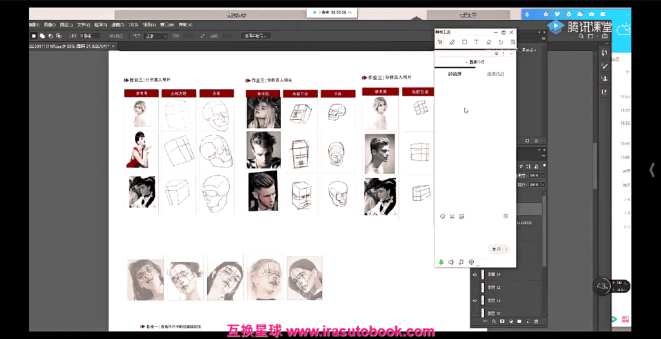Select the subtract from selection mode icon
661x339 pixels.
pyautogui.click(x=50, y=36)
